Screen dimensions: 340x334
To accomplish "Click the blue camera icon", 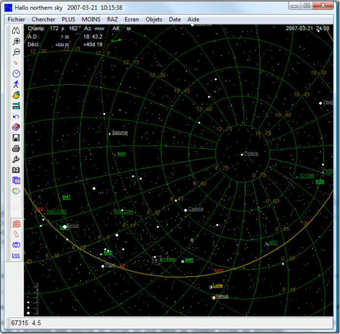I will click(x=16, y=245).
